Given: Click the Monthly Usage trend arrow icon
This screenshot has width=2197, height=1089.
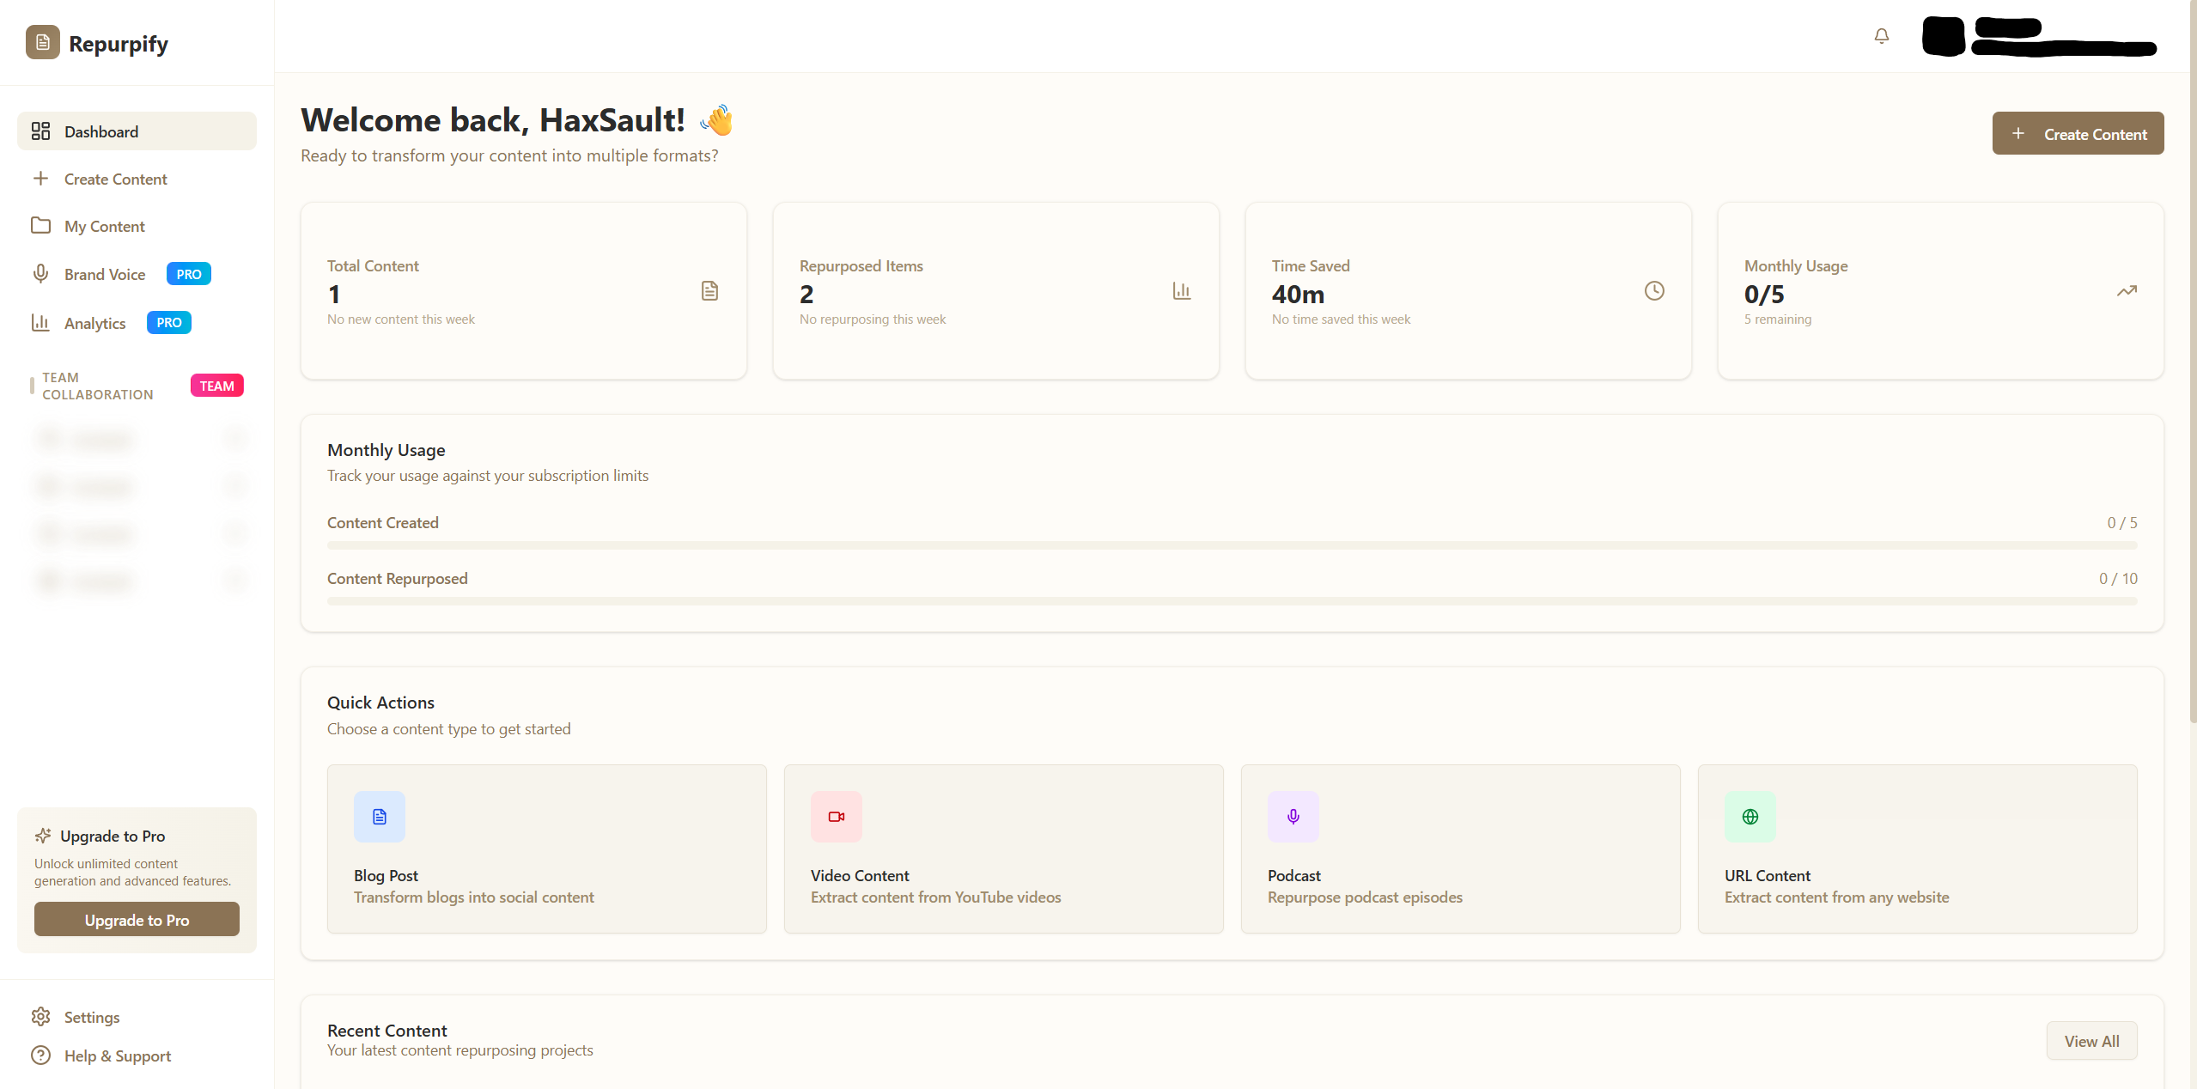Looking at the screenshot, I should 2126,291.
